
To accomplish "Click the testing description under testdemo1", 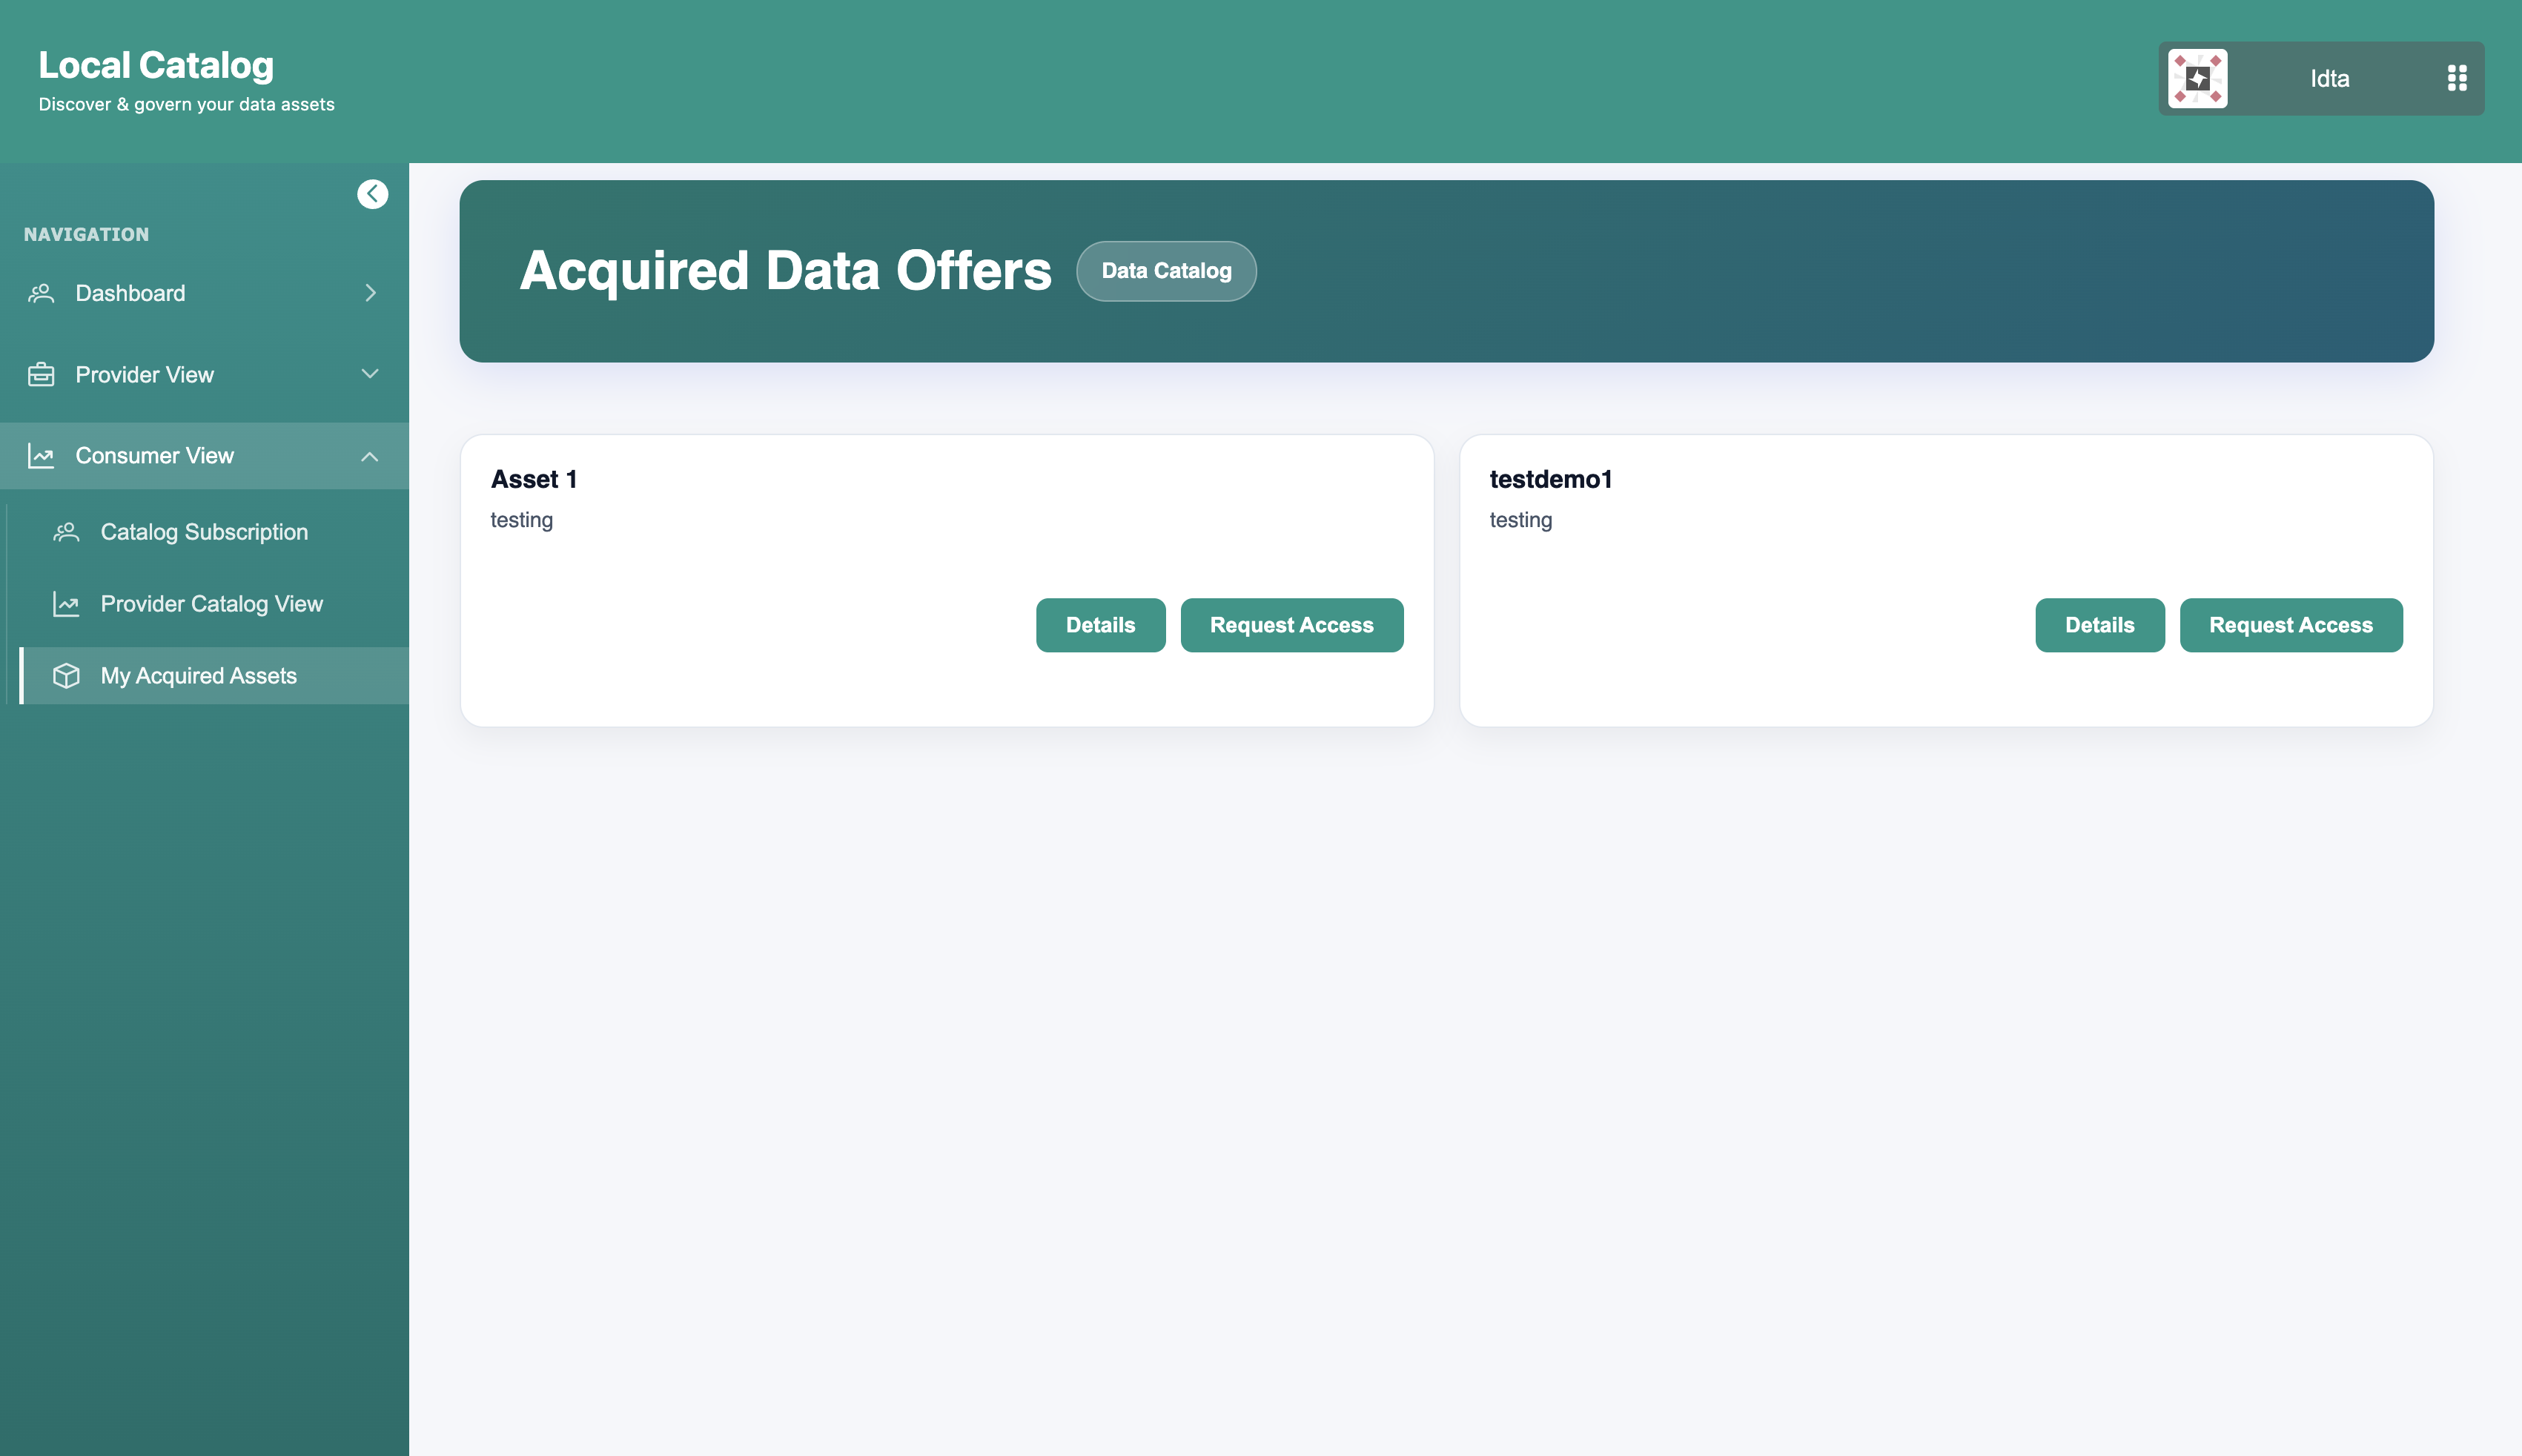I will tap(1520, 520).
